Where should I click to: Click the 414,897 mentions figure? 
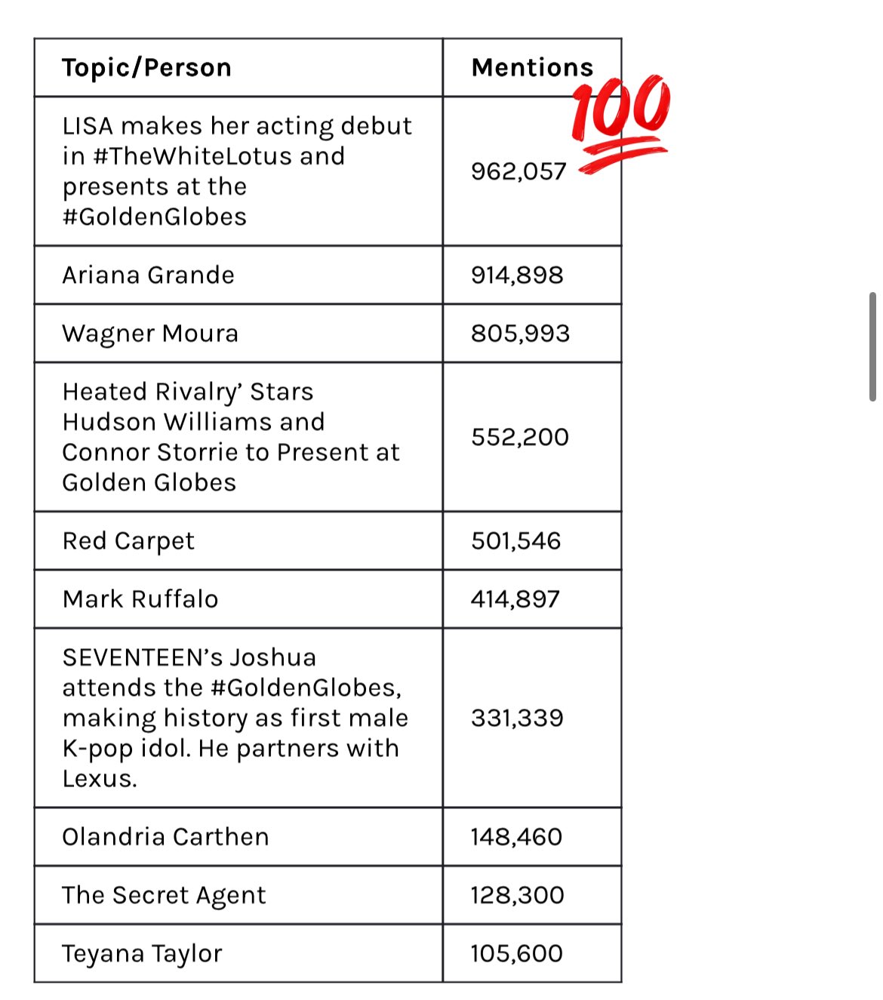coord(515,599)
